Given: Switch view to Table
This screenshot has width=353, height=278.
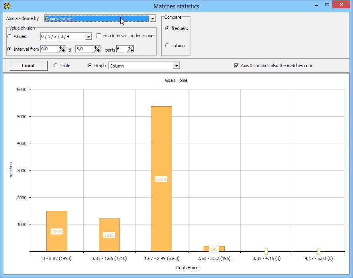Looking at the screenshot, I should [56, 66].
